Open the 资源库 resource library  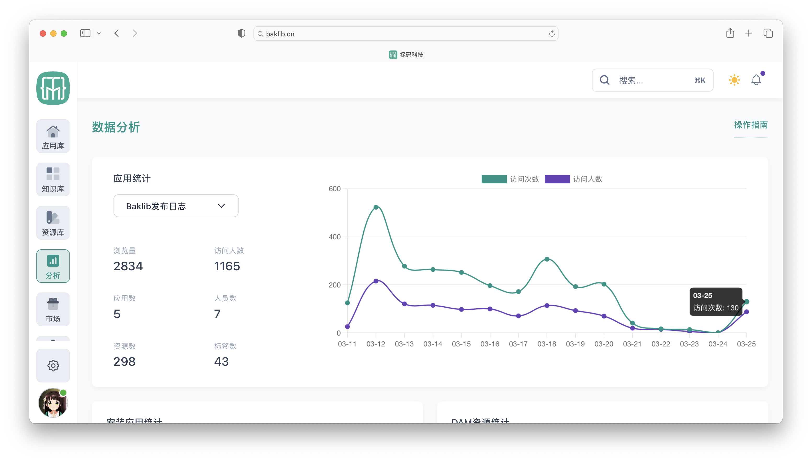coord(53,223)
